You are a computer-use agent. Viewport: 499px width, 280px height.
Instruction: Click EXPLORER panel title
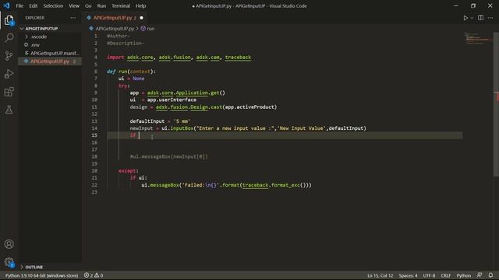(x=34, y=18)
